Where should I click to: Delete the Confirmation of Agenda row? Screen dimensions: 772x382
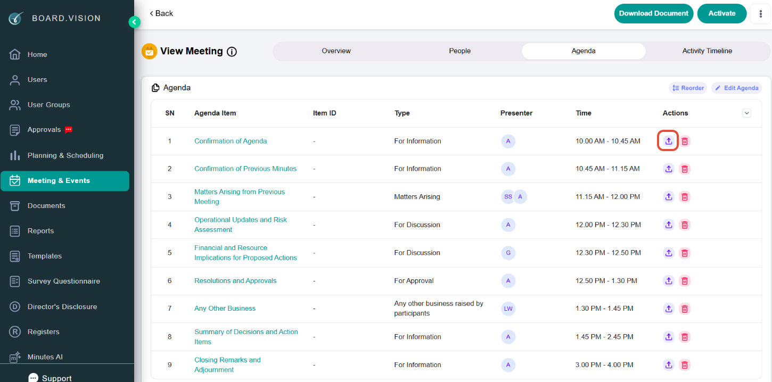(685, 141)
